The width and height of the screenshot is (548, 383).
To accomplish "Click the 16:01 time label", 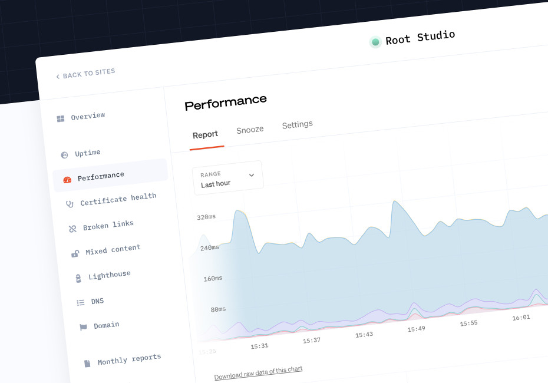I will click(x=521, y=318).
